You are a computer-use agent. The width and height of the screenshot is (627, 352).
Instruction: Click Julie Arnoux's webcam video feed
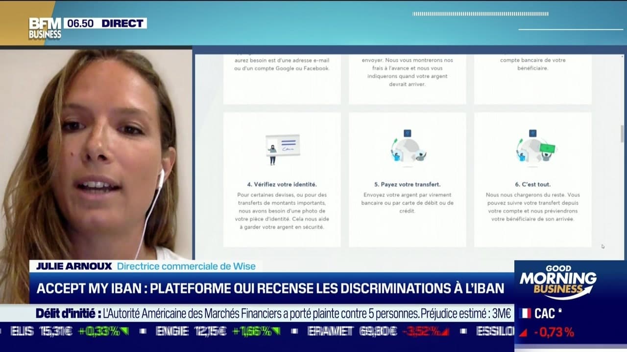96,152
